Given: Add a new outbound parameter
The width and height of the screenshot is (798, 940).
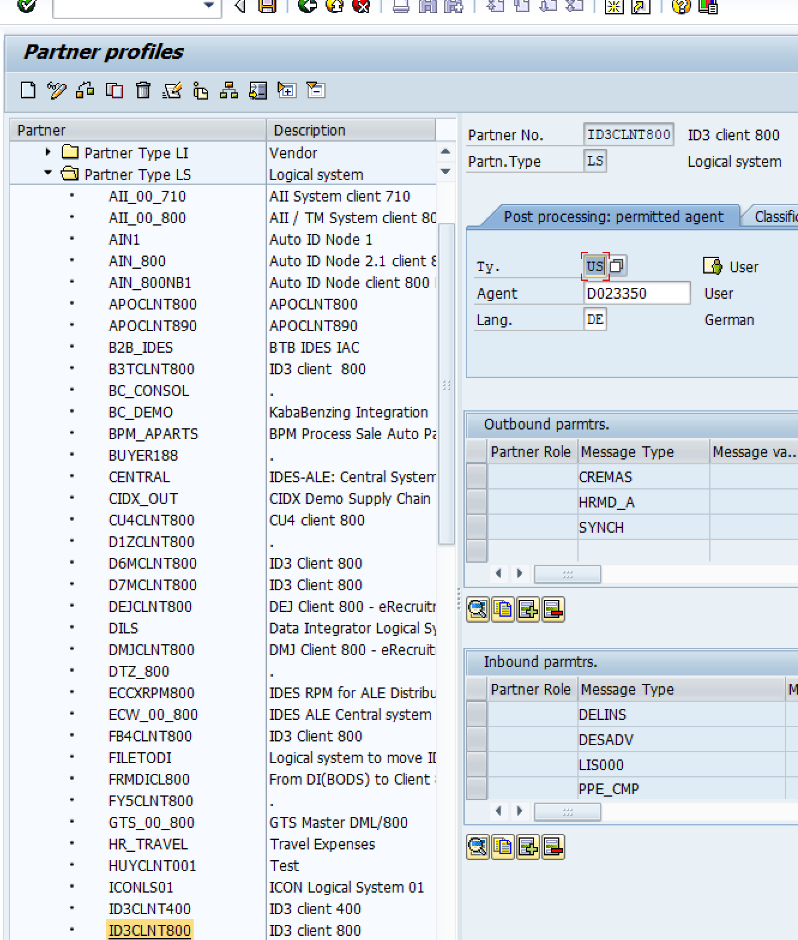Looking at the screenshot, I should click(528, 610).
